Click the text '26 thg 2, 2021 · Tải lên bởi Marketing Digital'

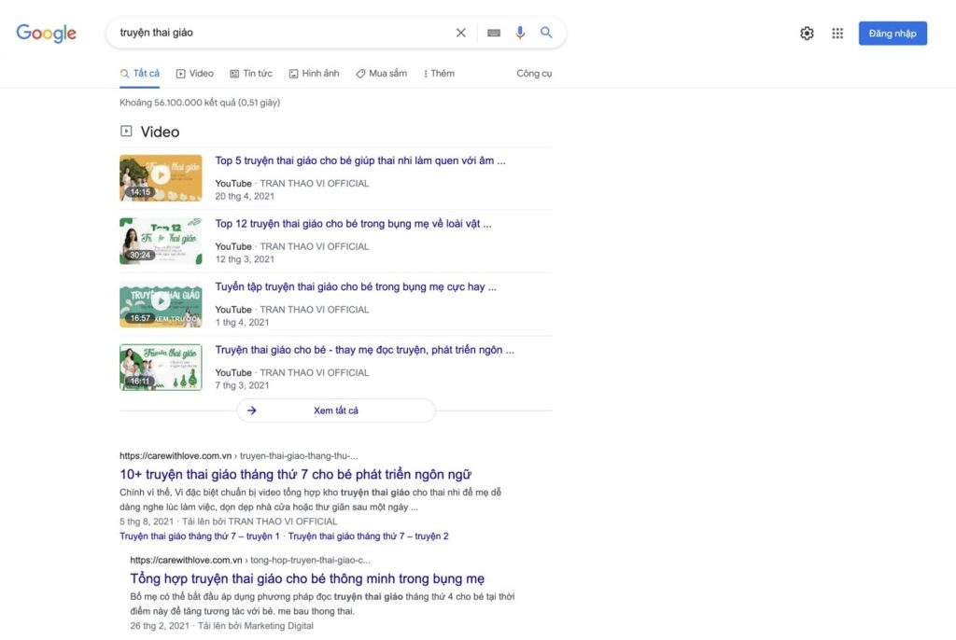pyautogui.click(x=222, y=626)
